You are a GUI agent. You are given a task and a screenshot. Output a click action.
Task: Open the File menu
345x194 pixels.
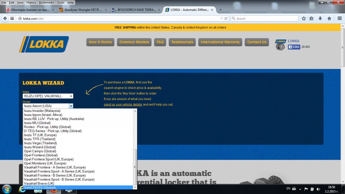[4, 3]
